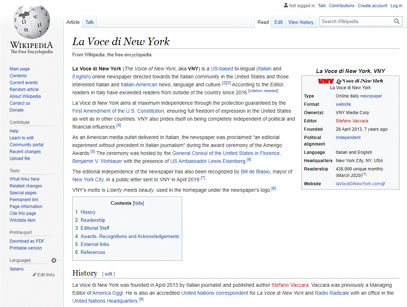Open Benjamin V. Wohlauer link

(x=97, y=161)
